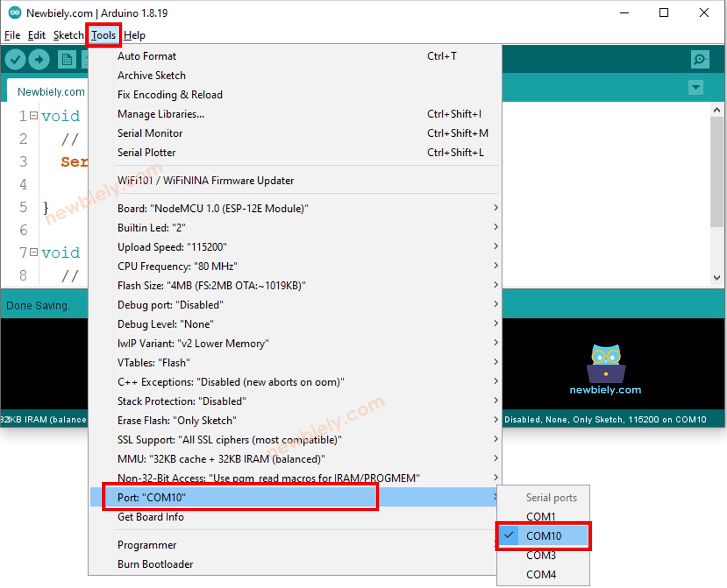The height and width of the screenshot is (588, 727).
Task: Switch to COM3 serial port
Action: click(540, 555)
